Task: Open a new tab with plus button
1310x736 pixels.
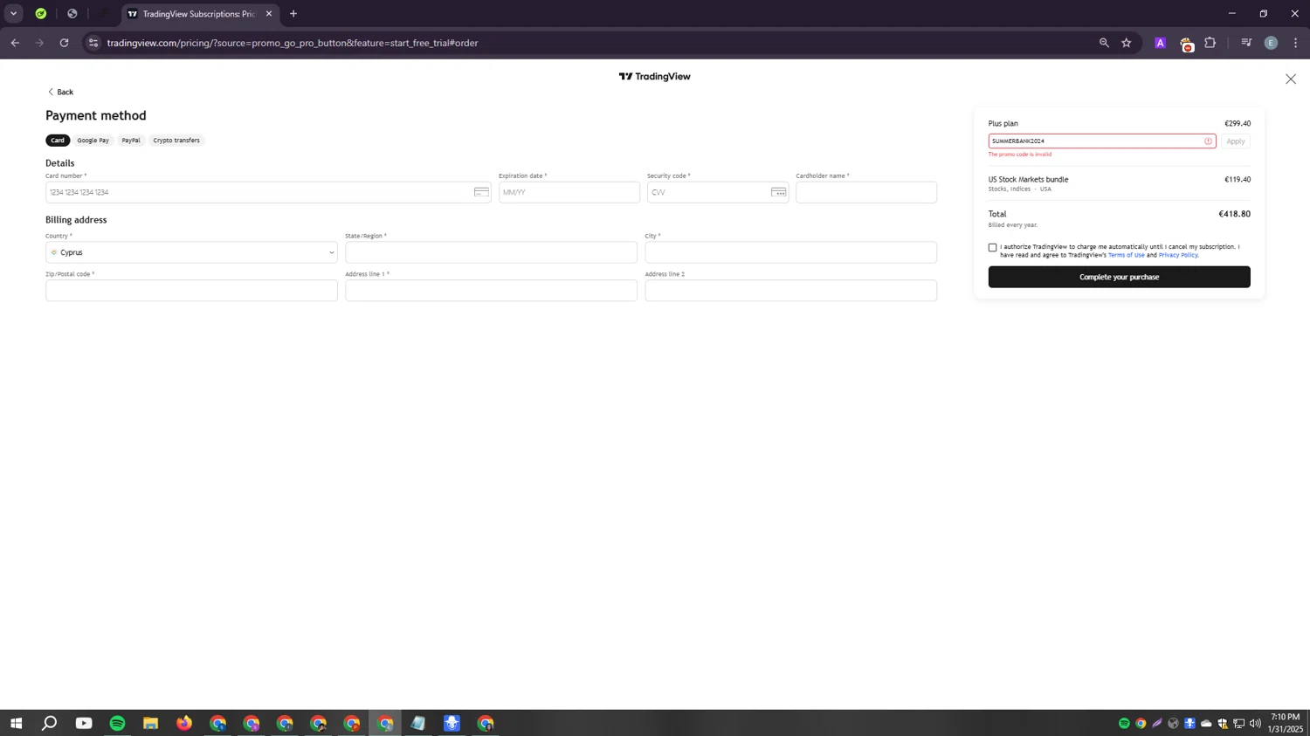Action: click(293, 14)
